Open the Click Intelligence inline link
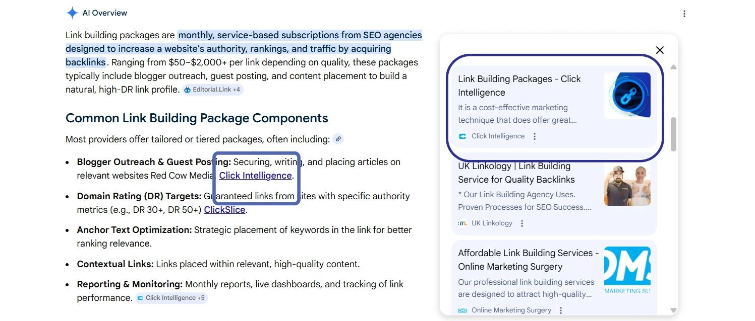Screen dimensions: 755x321 (255, 176)
